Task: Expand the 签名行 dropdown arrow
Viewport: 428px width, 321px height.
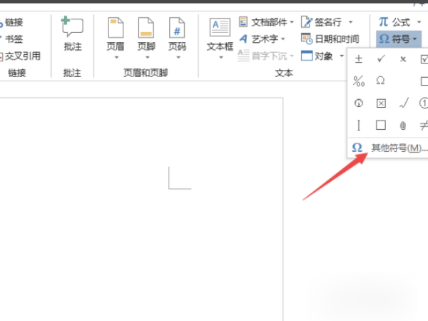Action: click(350, 22)
